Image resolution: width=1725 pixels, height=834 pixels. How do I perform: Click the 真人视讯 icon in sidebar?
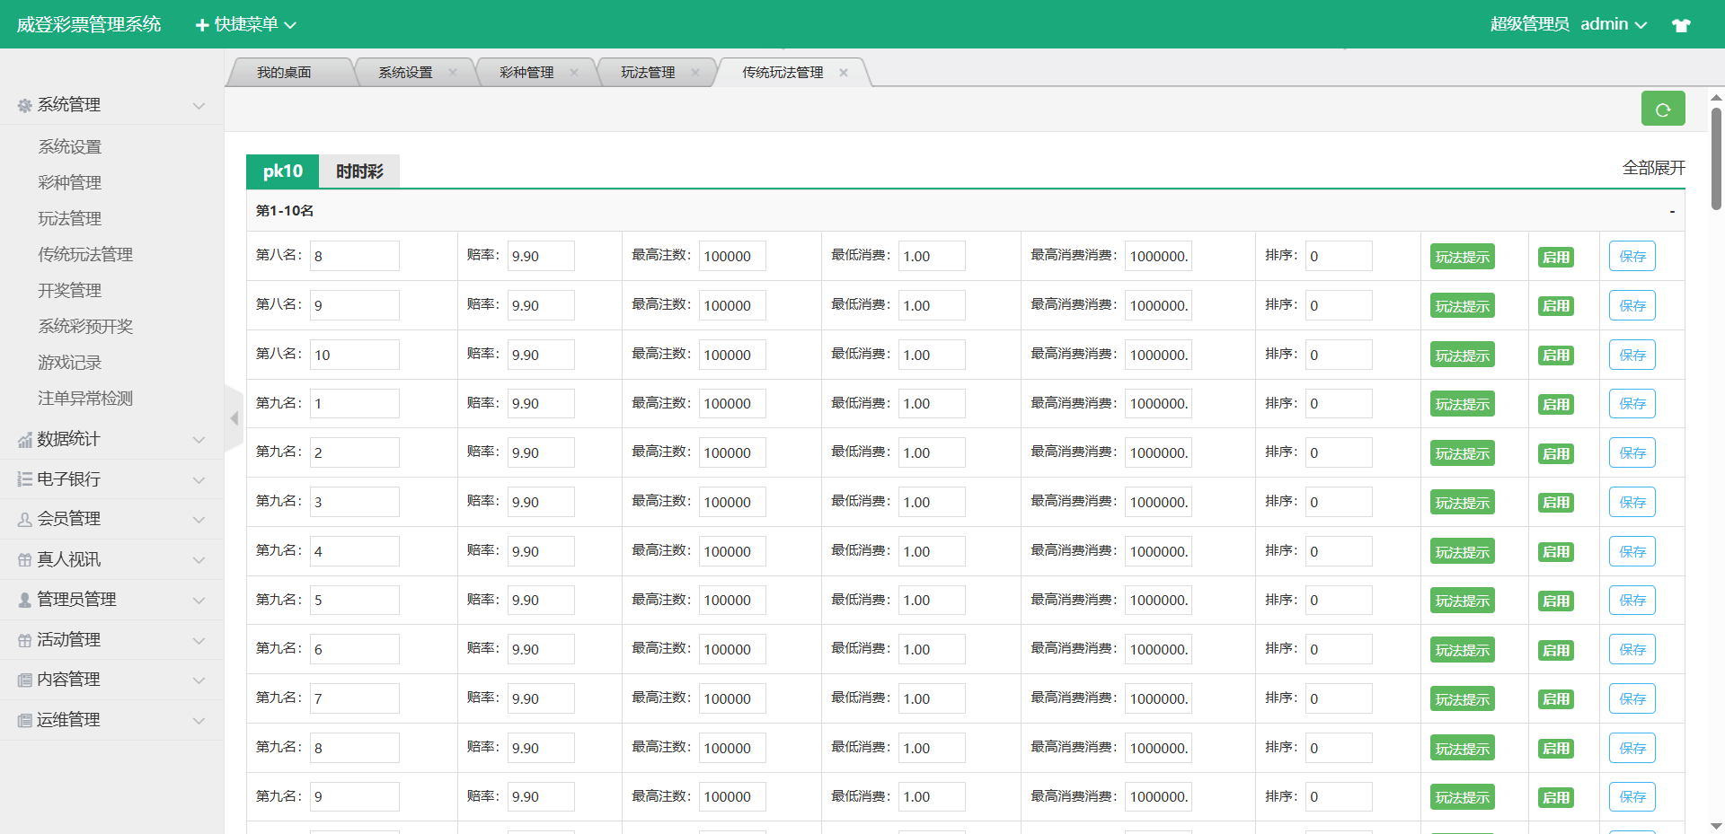(x=25, y=560)
